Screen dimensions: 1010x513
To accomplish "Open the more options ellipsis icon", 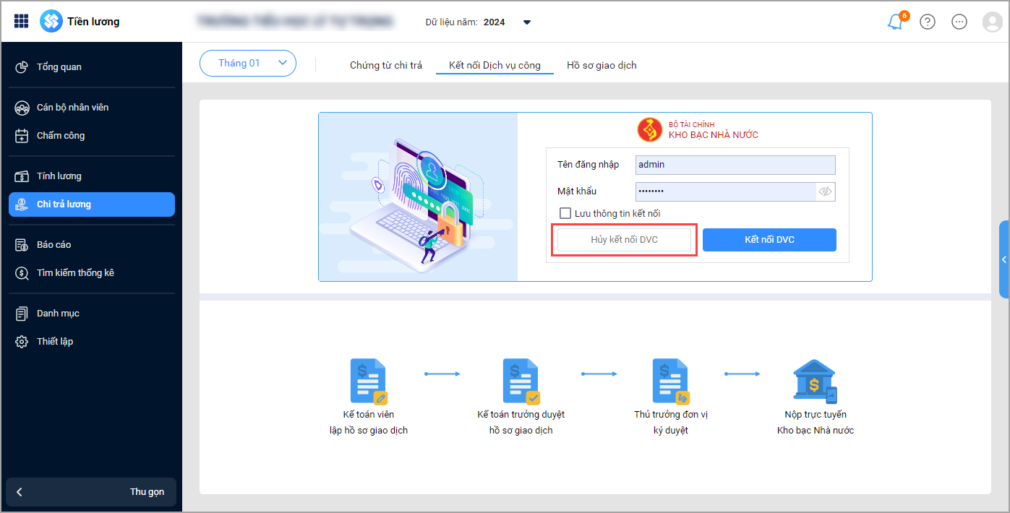I will (959, 22).
